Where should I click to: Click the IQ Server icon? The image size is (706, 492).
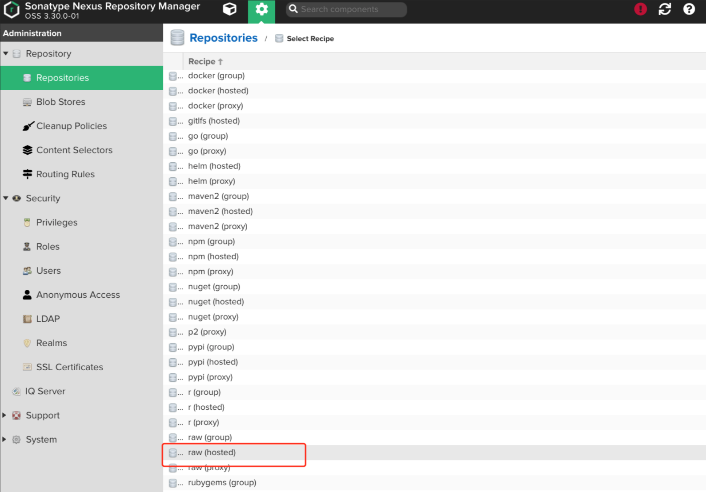point(16,391)
